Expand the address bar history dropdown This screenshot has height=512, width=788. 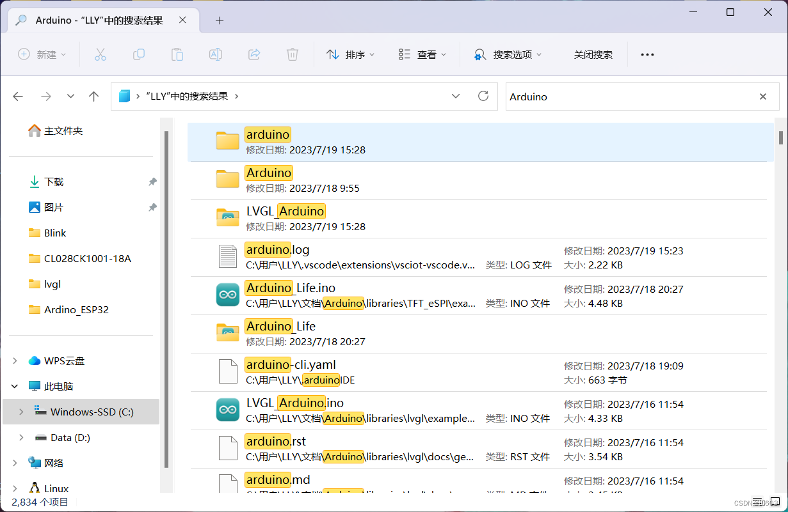pos(456,96)
